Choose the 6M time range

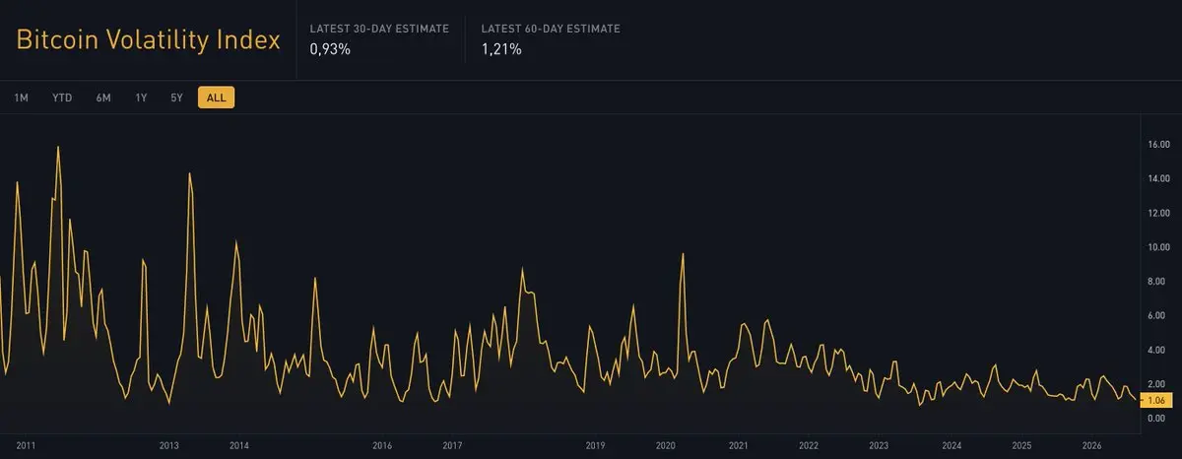(x=103, y=98)
